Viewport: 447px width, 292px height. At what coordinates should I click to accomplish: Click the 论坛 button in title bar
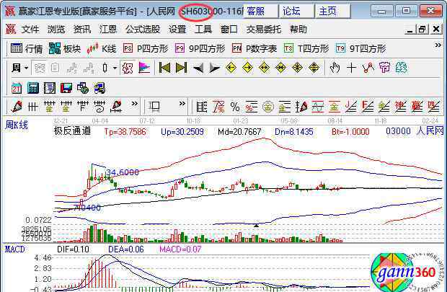[297, 12]
